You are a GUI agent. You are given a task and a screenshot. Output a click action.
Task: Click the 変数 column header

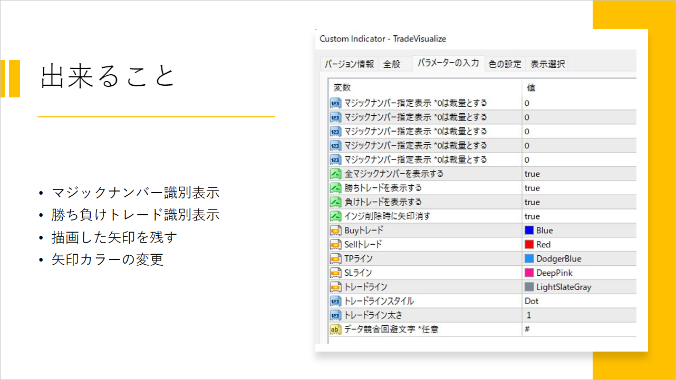(342, 87)
